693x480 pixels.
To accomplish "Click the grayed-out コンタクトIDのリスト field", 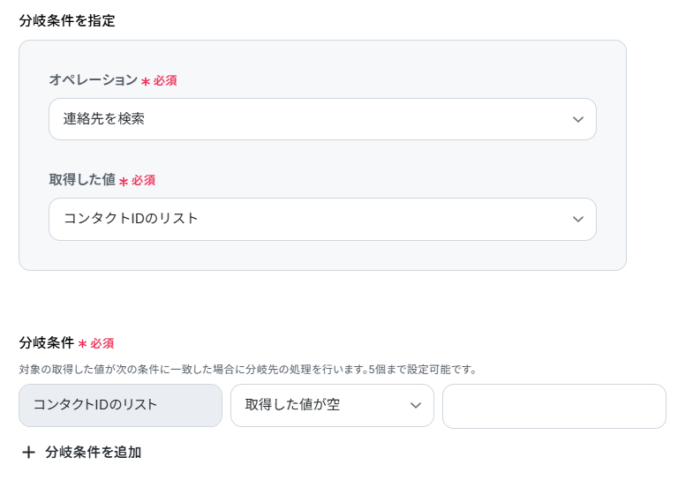I will click(x=120, y=406).
